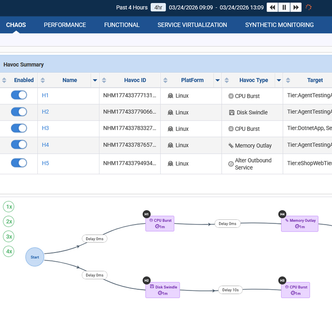Open the 4hr time range selector
Image resolution: width=332 pixels, height=314 pixels.
tap(158, 8)
